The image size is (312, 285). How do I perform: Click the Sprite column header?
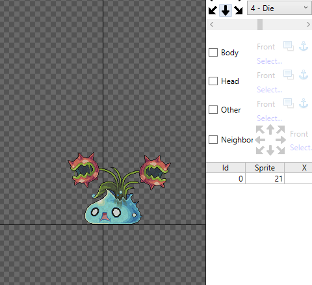[x=265, y=168]
